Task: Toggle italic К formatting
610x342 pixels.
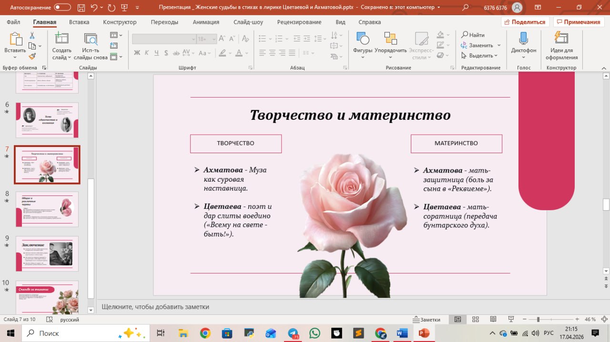Action: (x=147, y=53)
